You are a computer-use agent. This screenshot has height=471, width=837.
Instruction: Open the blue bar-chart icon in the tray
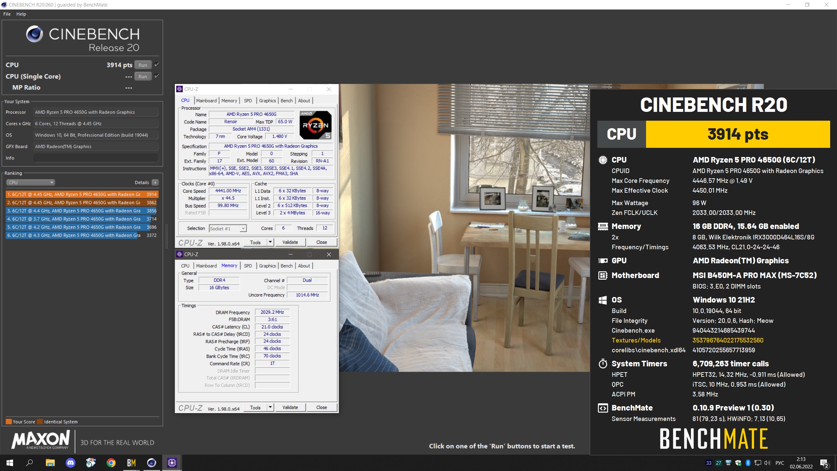tap(728, 463)
